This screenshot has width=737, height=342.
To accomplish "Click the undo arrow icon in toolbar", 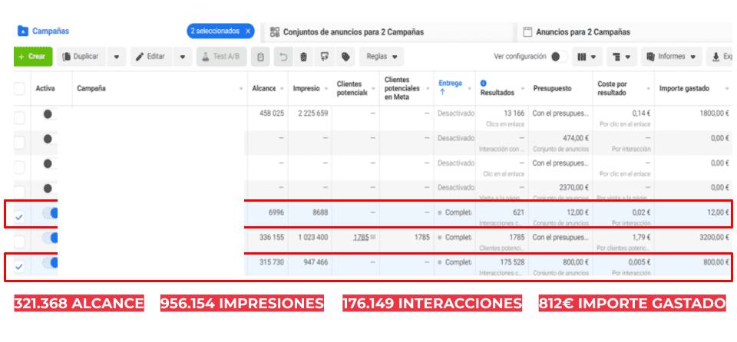I will (284, 57).
